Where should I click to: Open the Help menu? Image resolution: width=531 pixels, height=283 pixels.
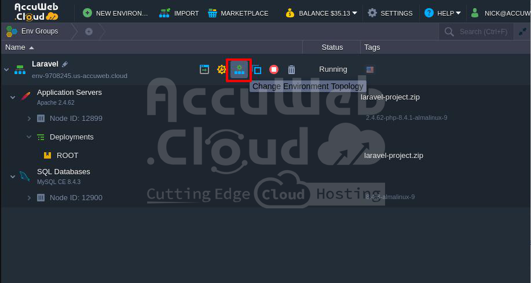coord(443,13)
